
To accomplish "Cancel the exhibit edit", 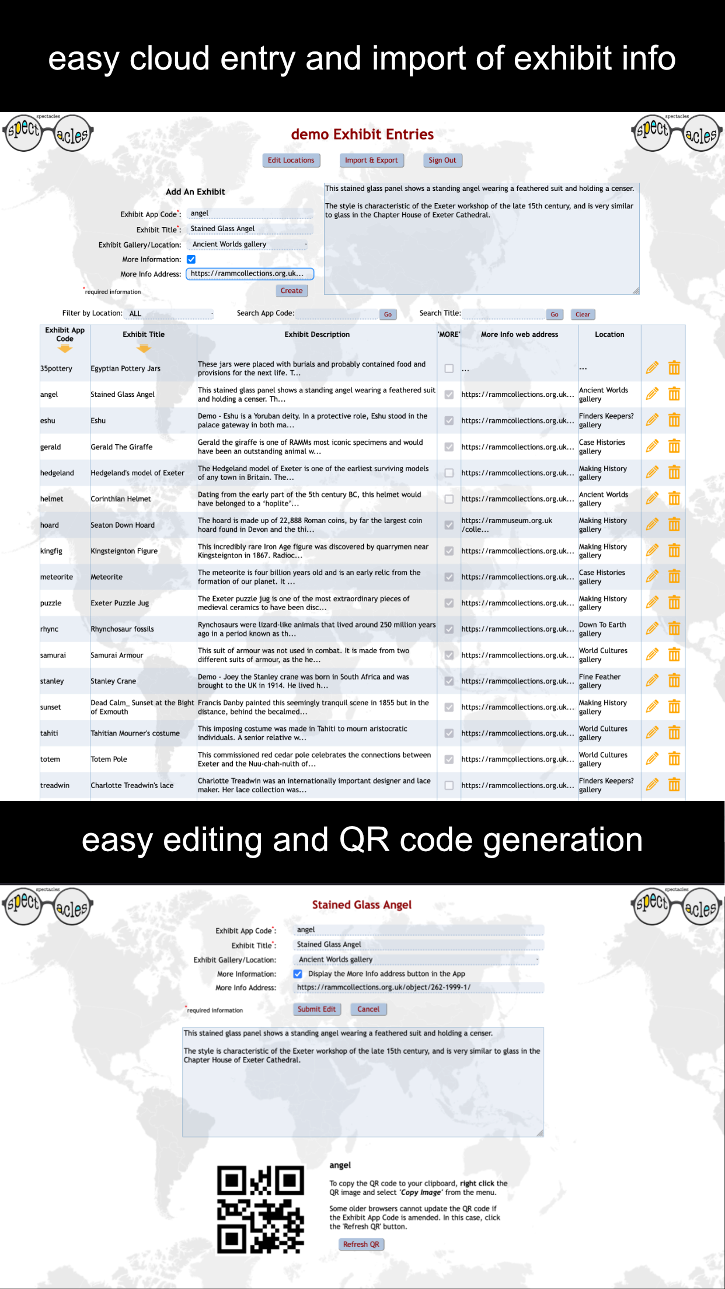I will [368, 1009].
